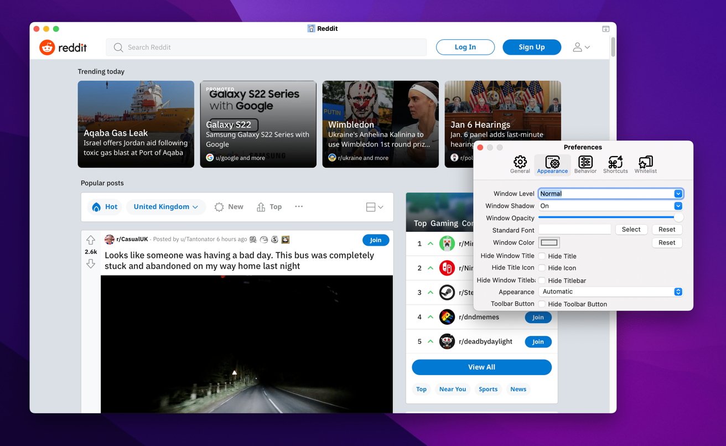Click the Window Opacity slider handle
726x446 pixels.
pos(678,217)
